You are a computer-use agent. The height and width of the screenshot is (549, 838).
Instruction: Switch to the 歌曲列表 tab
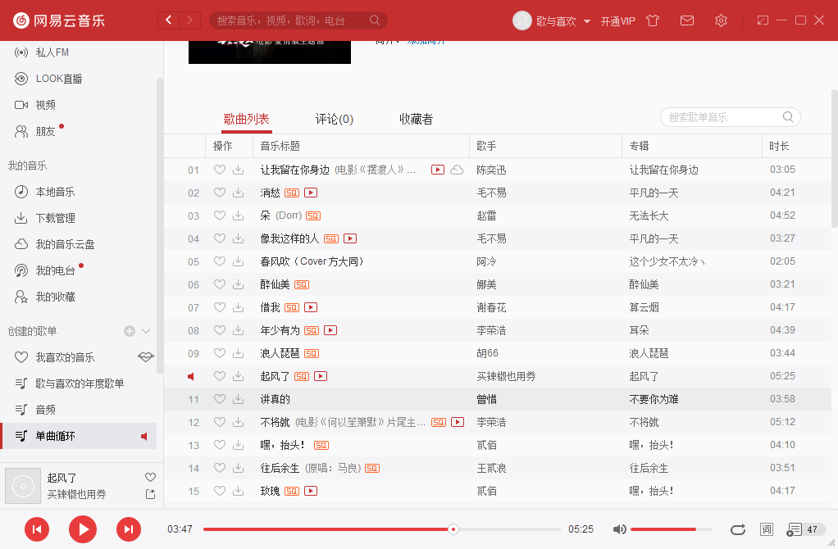246,119
